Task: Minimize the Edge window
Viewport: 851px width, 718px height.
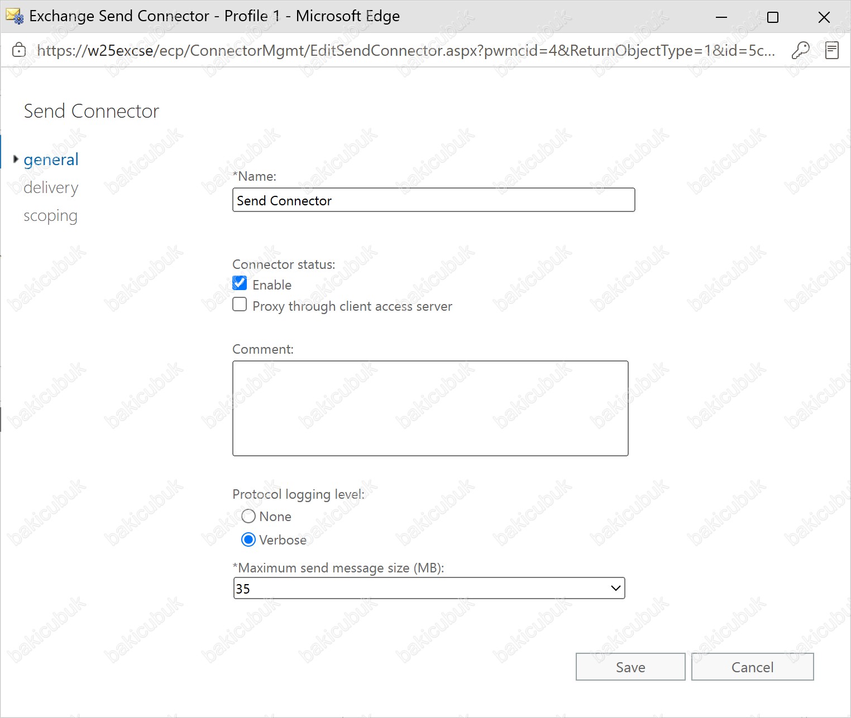Action: (x=721, y=17)
